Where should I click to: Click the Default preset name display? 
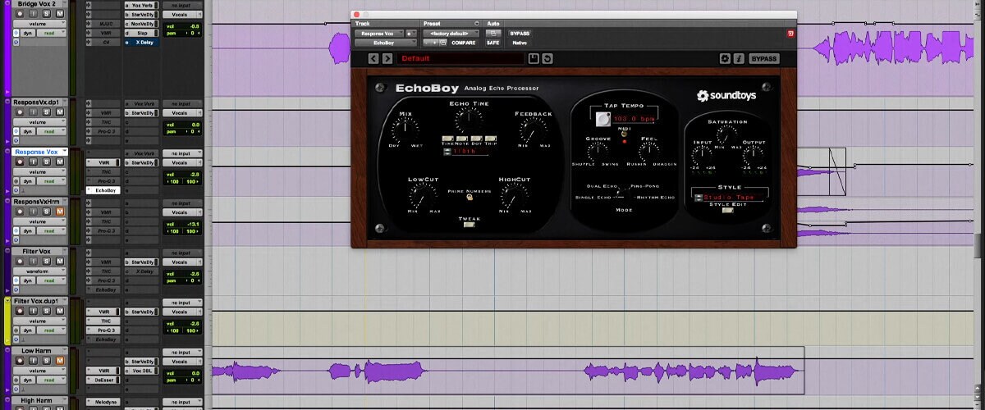pyautogui.click(x=460, y=58)
